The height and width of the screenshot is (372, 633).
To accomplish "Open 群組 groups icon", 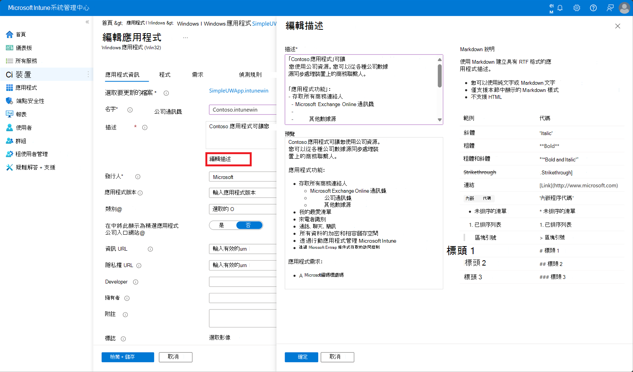I will pos(10,141).
